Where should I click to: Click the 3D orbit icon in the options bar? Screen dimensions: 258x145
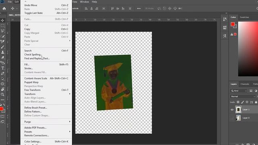tap(159, 8)
